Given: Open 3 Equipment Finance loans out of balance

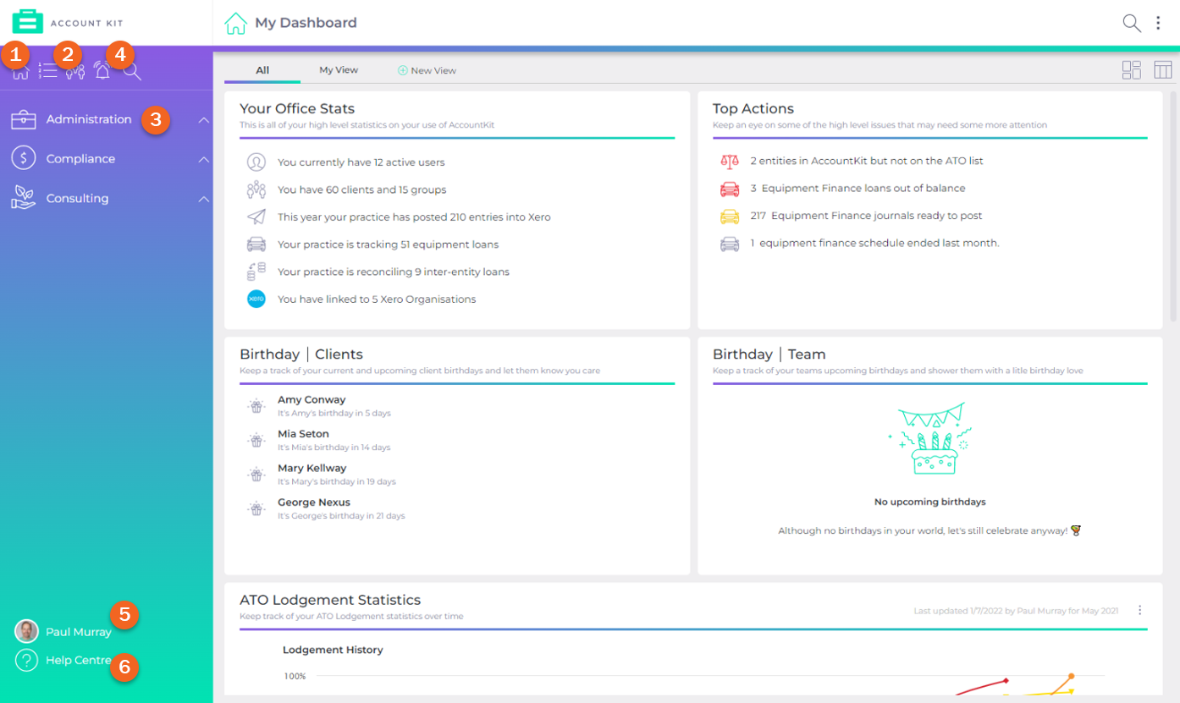Looking at the screenshot, I should pos(858,188).
